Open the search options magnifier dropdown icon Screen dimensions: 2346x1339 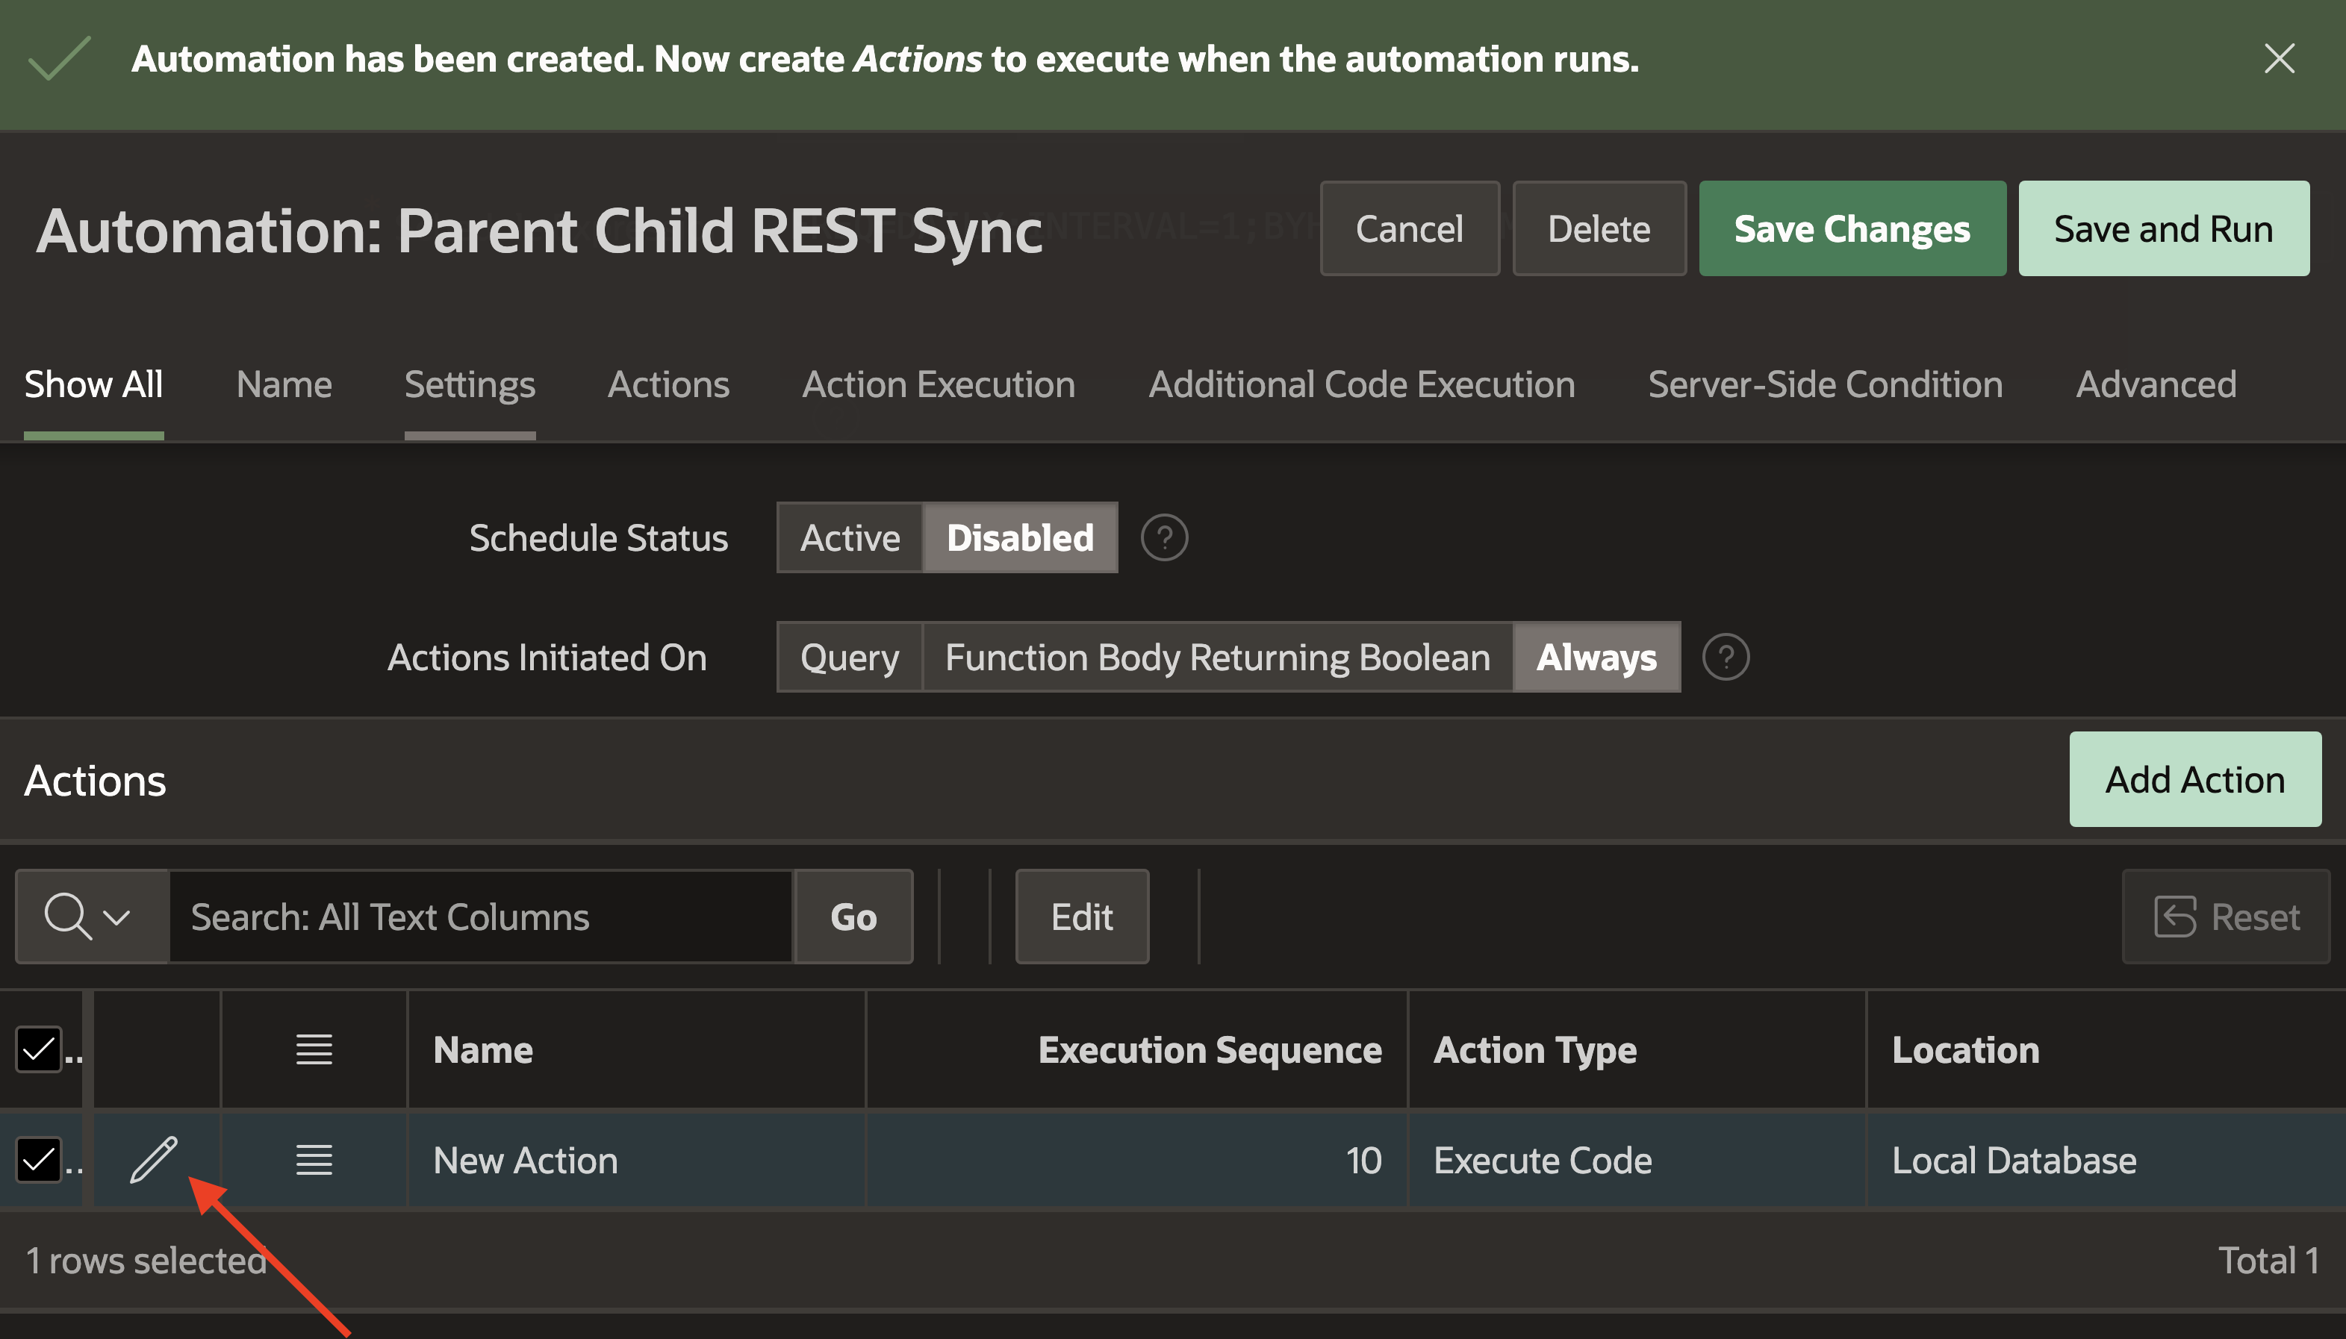(x=70, y=916)
